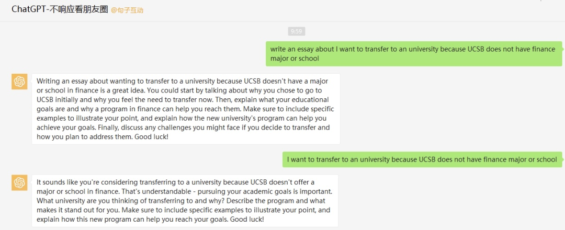This screenshot has height=230, width=565.
Task: Click the text "major or school" wrapping the first green message
Action: coord(295,59)
